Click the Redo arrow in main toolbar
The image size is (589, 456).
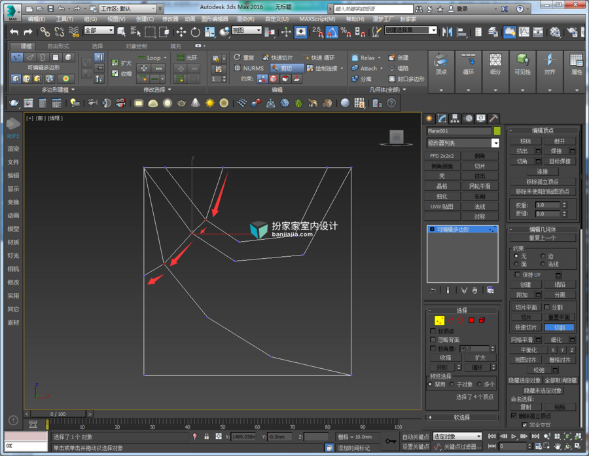[x=27, y=32]
